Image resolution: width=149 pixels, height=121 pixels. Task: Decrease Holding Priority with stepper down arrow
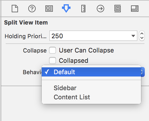[x=142, y=38]
